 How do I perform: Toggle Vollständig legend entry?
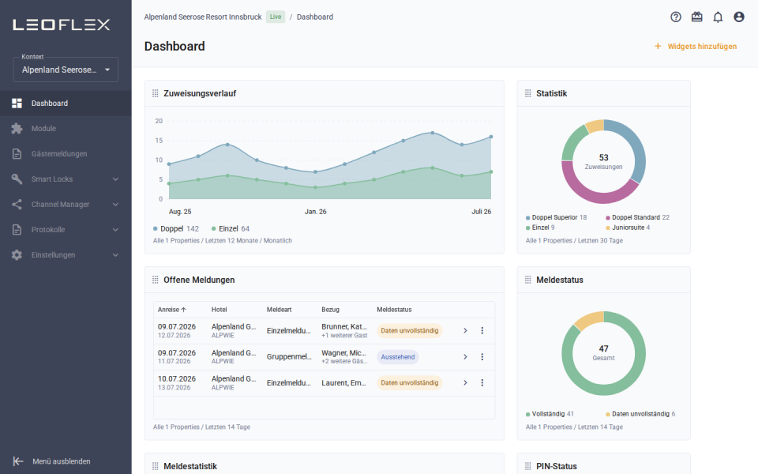[x=550, y=414]
